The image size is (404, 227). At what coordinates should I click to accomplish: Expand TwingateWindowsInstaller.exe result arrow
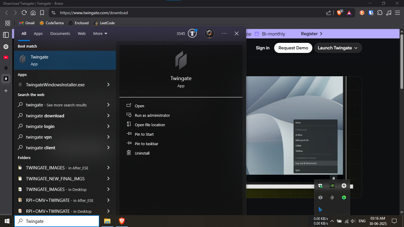pos(108,85)
